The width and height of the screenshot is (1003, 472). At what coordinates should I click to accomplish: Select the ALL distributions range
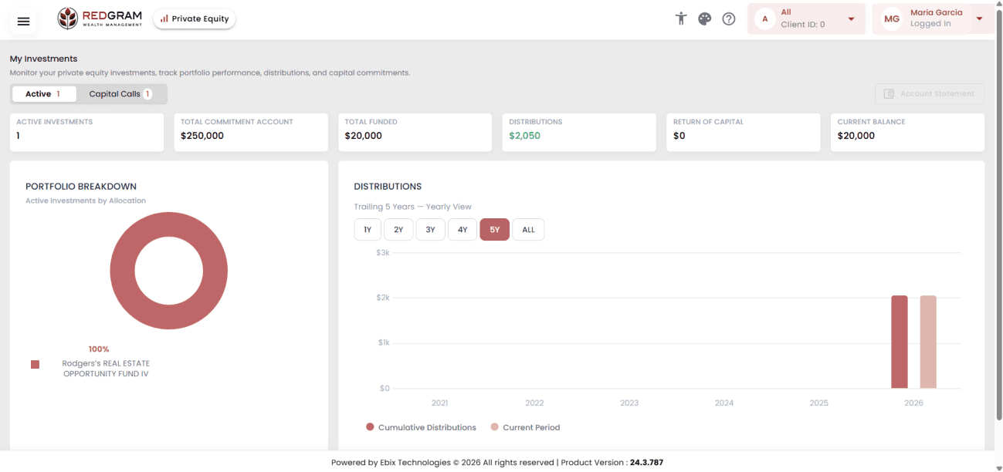(x=528, y=230)
